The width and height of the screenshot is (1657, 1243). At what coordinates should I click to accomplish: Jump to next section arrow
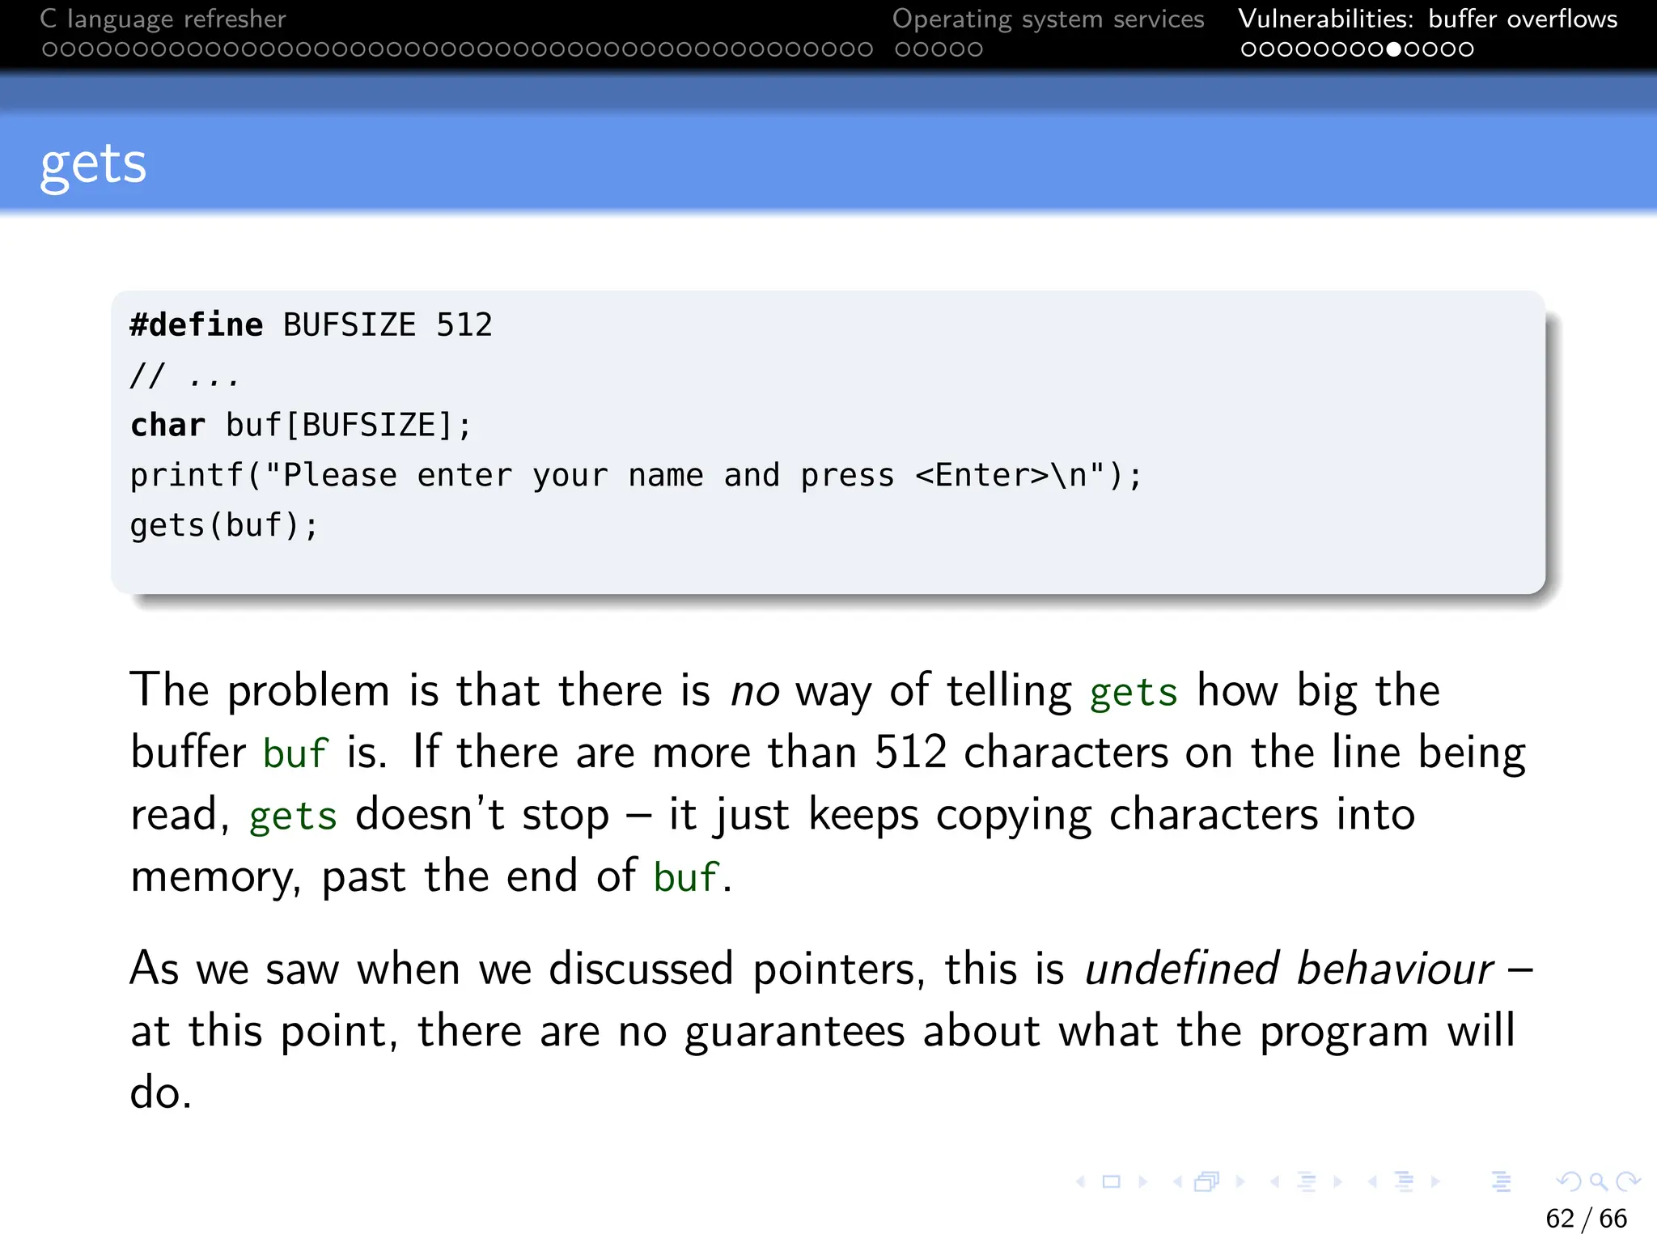[x=1435, y=1182]
